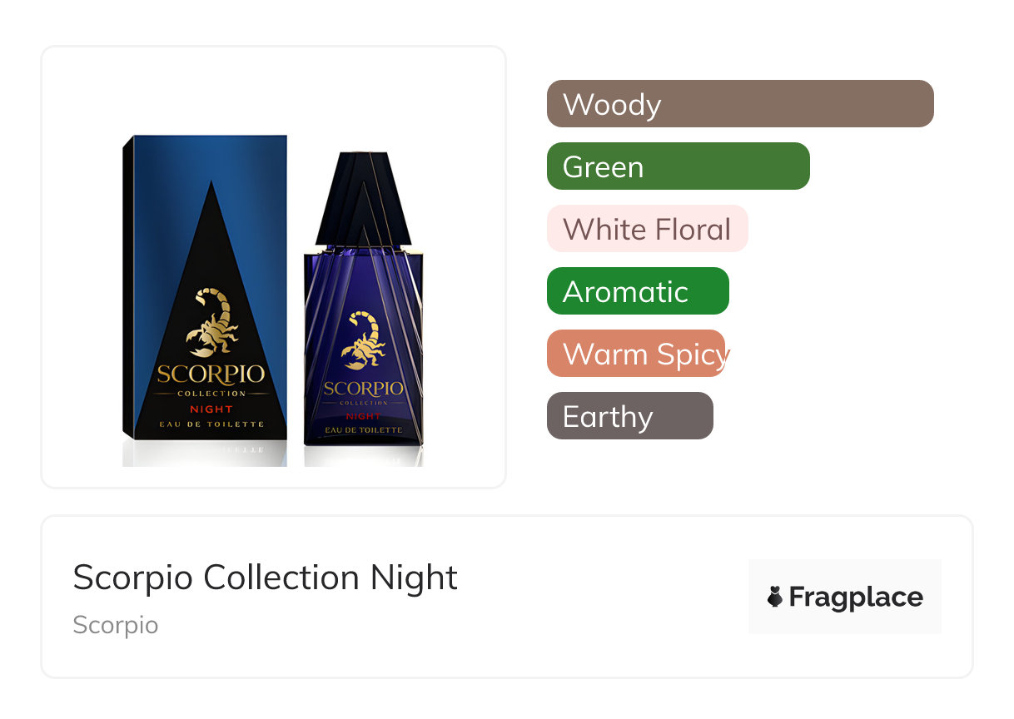Screen dimensions: 1014x719
Task: Click the black bottle cap
Action: [x=363, y=198]
